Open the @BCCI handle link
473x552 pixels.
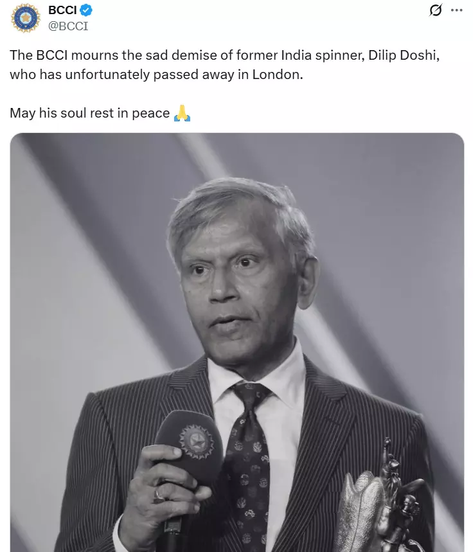pyautogui.click(x=68, y=26)
